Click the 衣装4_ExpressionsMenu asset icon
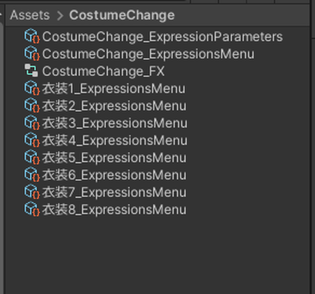 click(x=32, y=140)
